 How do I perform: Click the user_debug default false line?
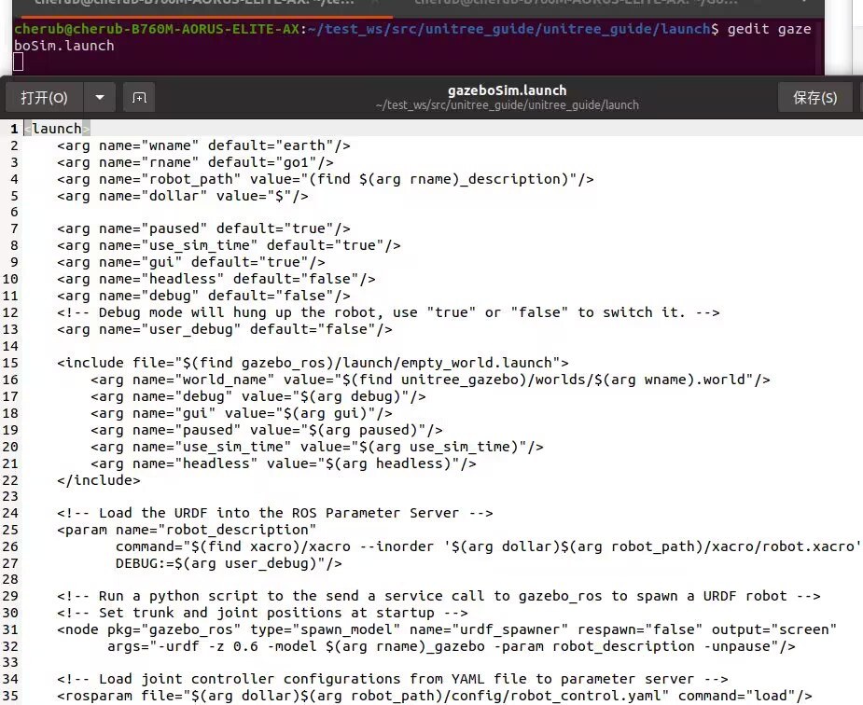click(224, 329)
